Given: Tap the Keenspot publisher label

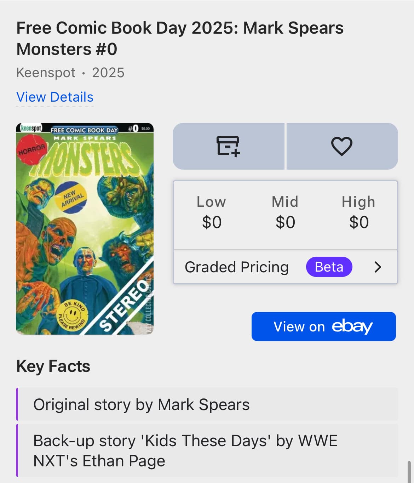Looking at the screenshot, I should click(x=46, y=73).
